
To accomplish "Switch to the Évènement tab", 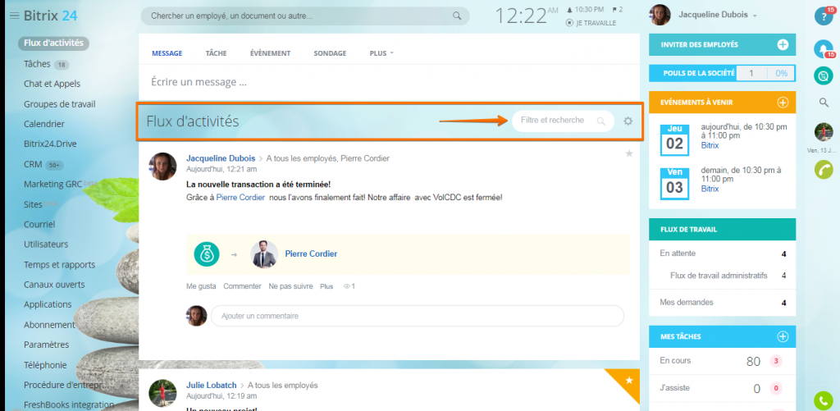I will tap(270, 53).
